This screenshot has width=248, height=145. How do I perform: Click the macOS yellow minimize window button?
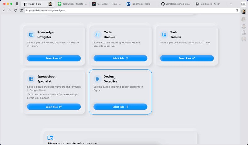tap(8, 4)
